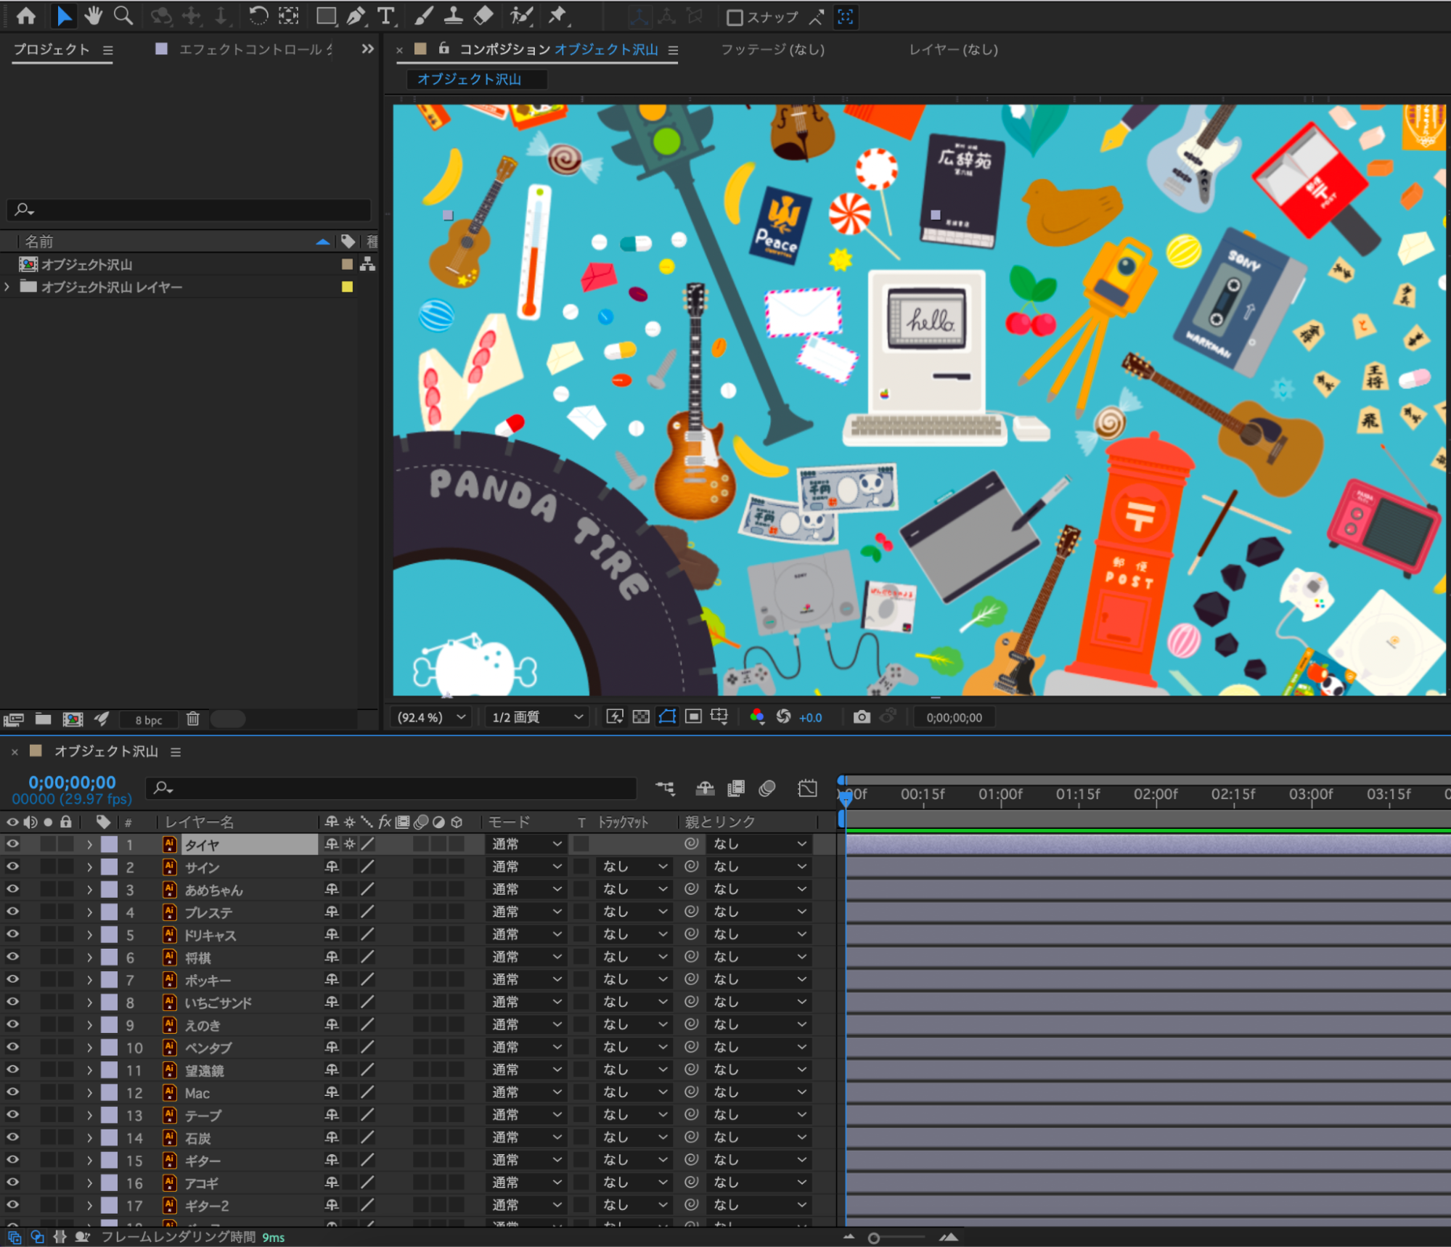This screenshot has width=1451, height=1247.
Task: Select the Hand tool
Action: click(x=93, y=15)
